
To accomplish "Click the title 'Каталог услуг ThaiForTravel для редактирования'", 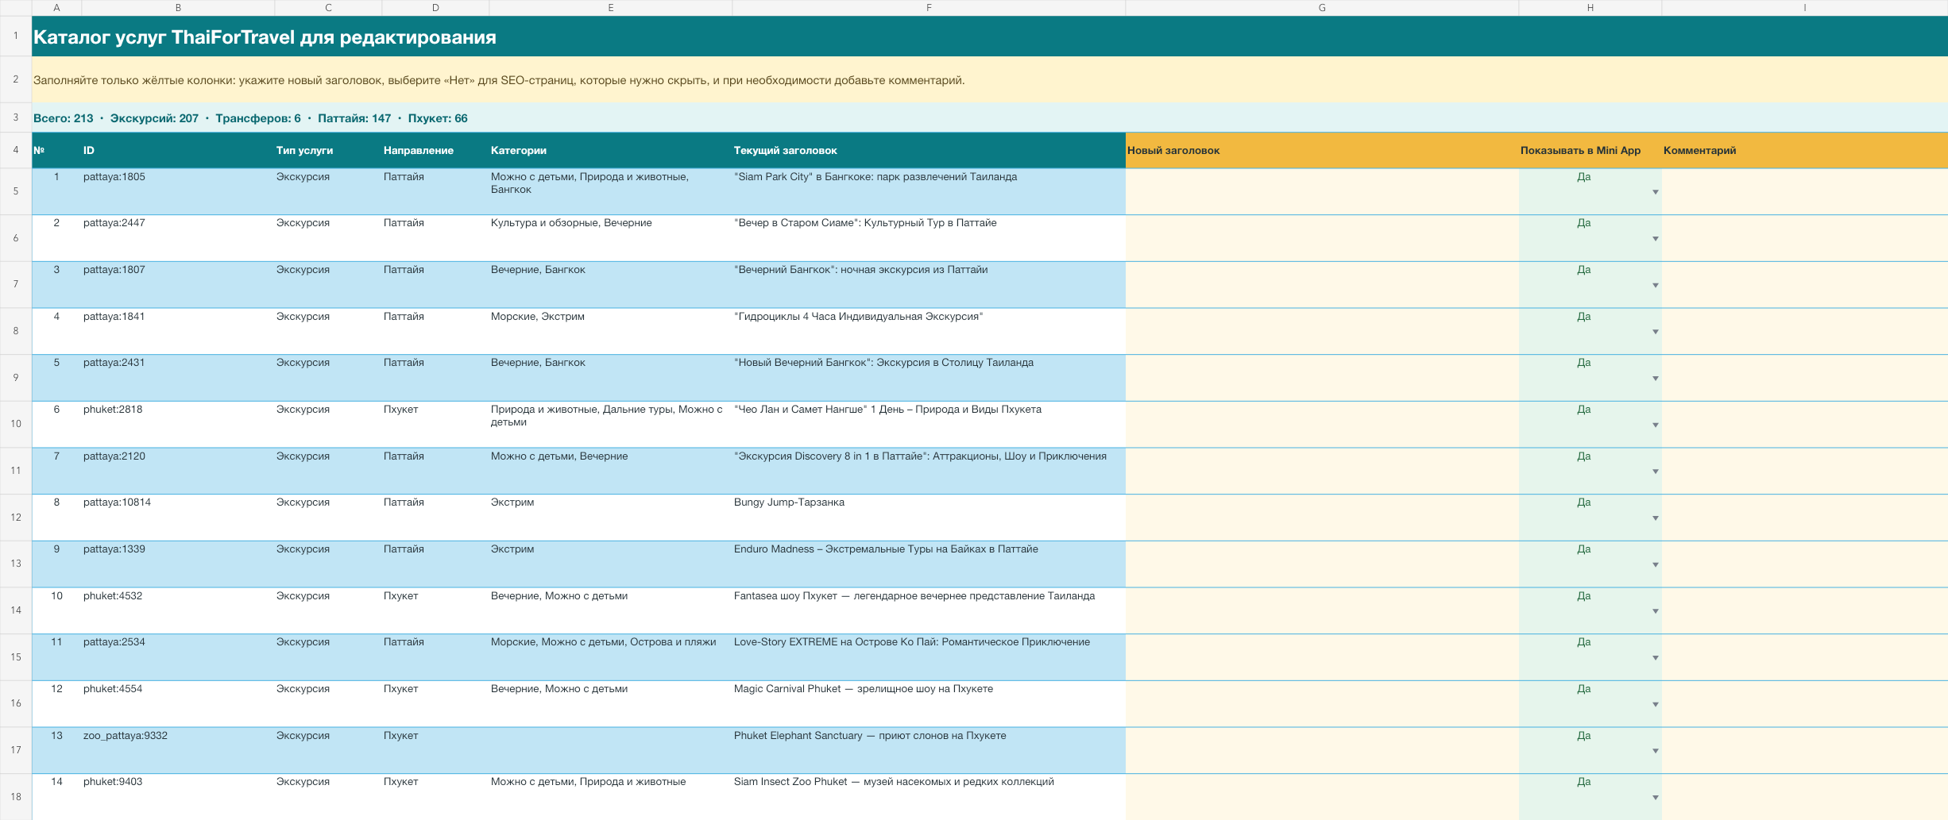I will 265,37.
